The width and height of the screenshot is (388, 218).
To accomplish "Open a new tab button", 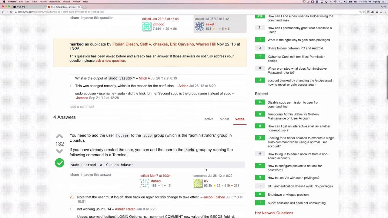I will [84, 7].
